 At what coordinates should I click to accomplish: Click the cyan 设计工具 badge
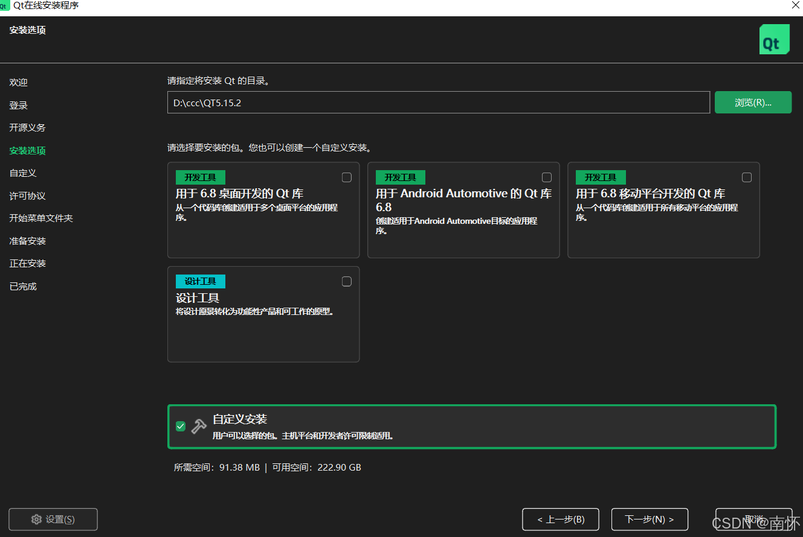point(201,282)
